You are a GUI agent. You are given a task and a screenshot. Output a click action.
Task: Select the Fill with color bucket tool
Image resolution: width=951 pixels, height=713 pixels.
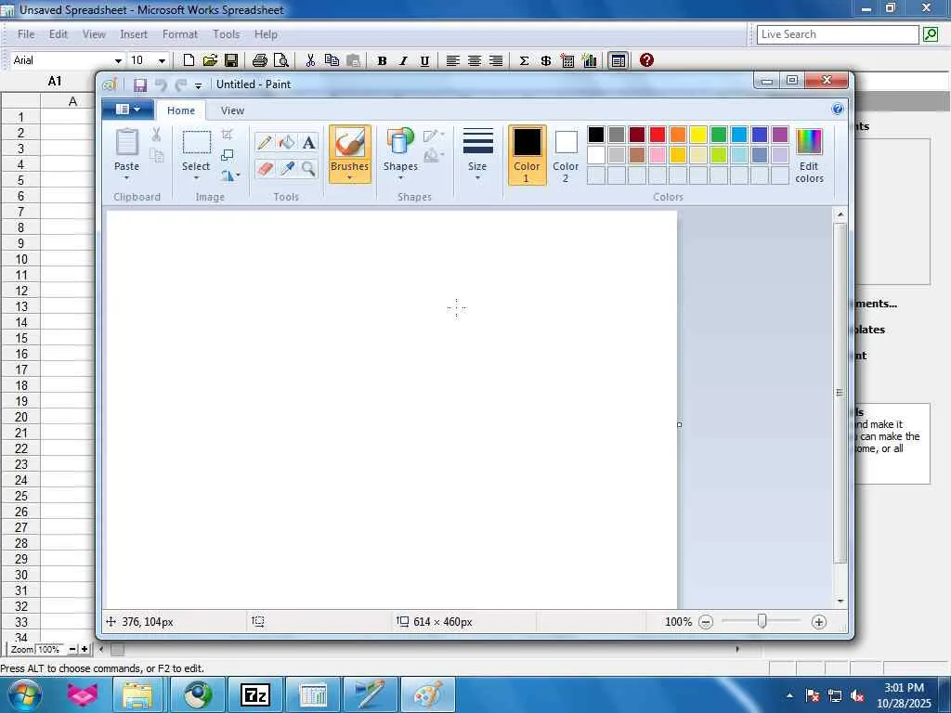(x=286, y=142)
